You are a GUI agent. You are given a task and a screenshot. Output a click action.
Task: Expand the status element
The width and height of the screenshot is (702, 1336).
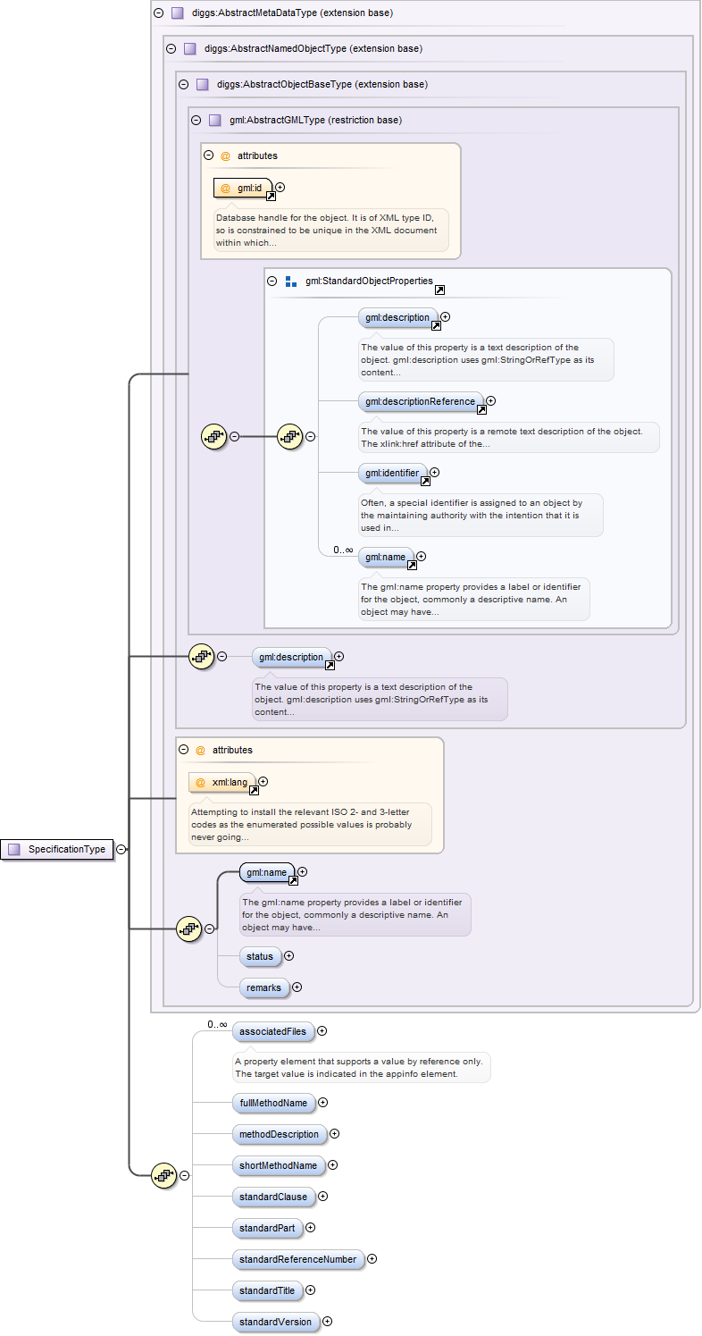coord(288,956)
